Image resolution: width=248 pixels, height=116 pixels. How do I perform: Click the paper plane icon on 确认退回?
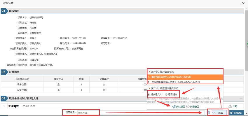coord(174,106)
